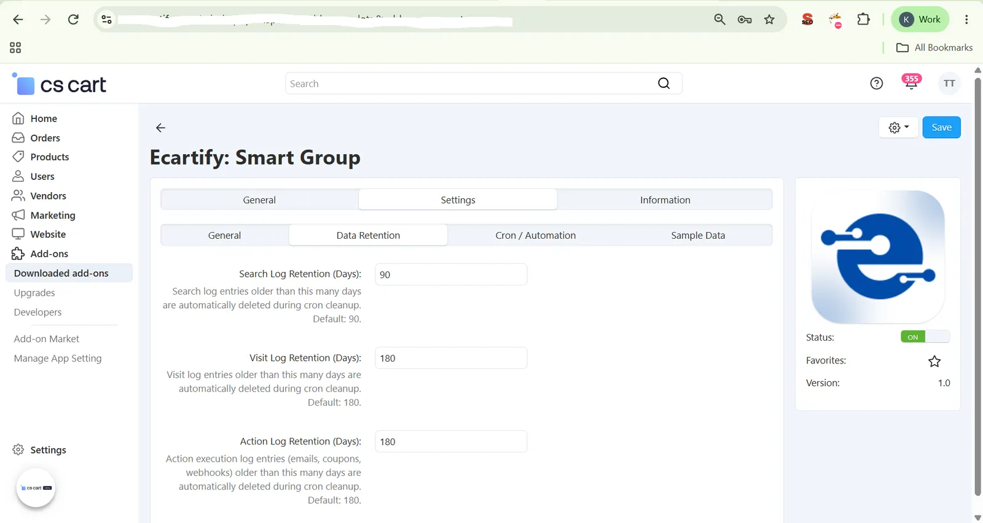Toggle the add-on Status ON switch

point(925,337)
